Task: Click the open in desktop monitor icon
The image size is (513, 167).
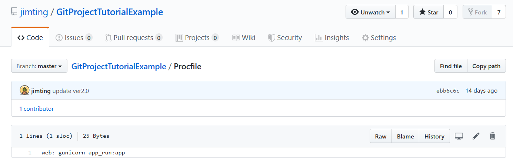Action: (459, 136)
